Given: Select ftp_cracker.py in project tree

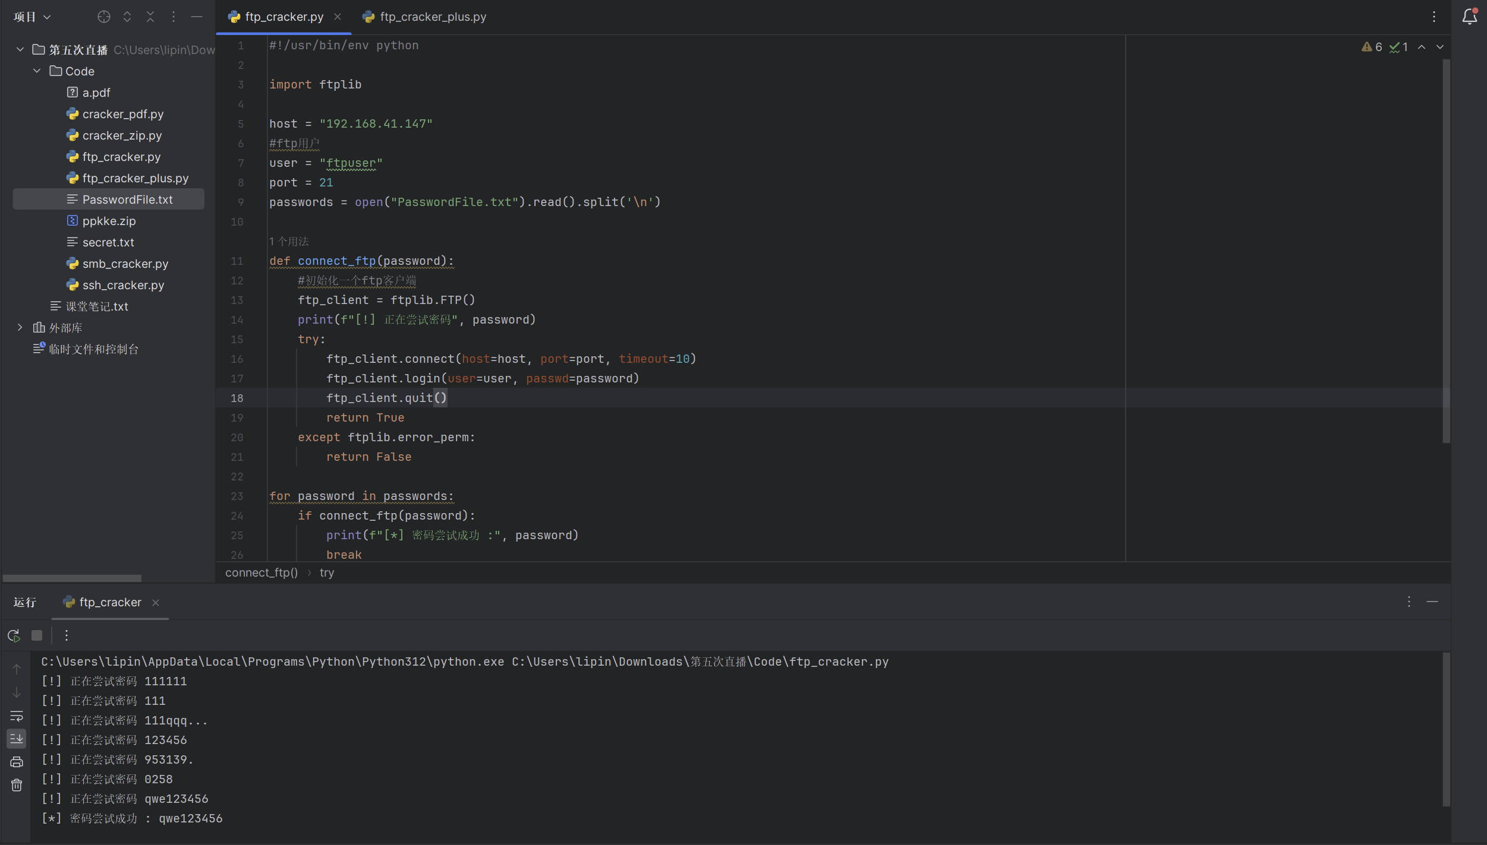Looking at the screenshot, I should tap(121, 157).
